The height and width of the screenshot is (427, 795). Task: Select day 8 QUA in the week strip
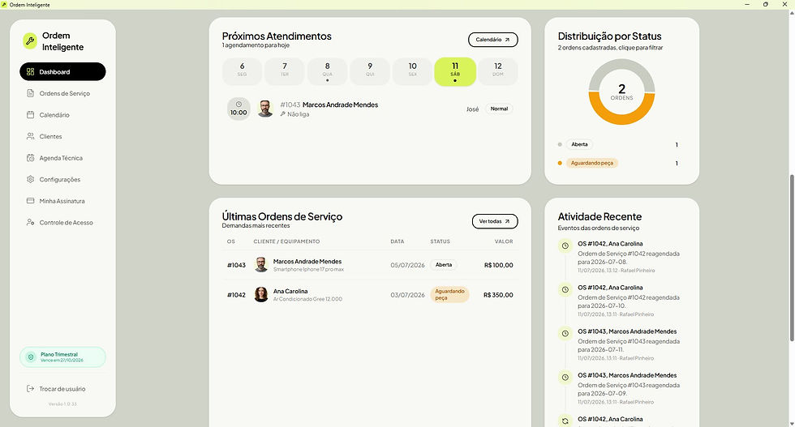[327, 71]
